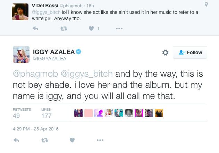Follow IGGY AZALEA
The height and width of the screenshot is (153, 219).
190,52
